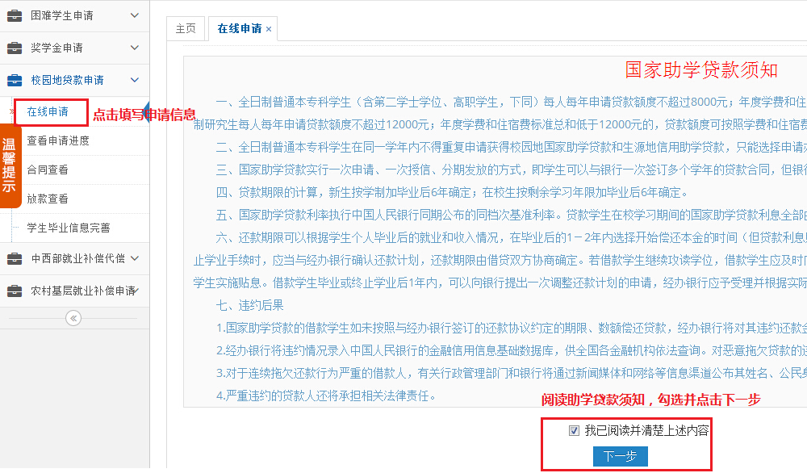Click the briefcase icon beside 奖学金申请
807x473 pixels.
tap(15, 48)
